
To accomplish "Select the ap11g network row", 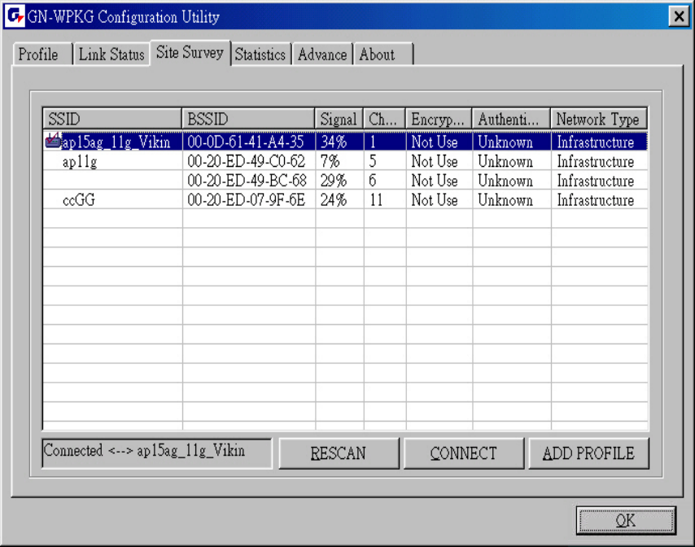I will click(x=80, y=162).
